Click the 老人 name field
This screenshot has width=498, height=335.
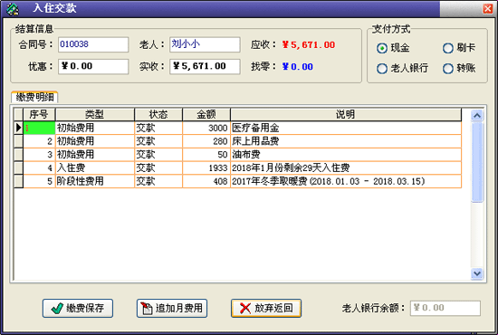(205, 44)
